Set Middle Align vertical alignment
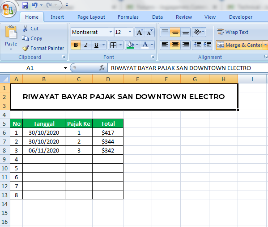This screenshot has width=268, height=227. tap(175, 32)
